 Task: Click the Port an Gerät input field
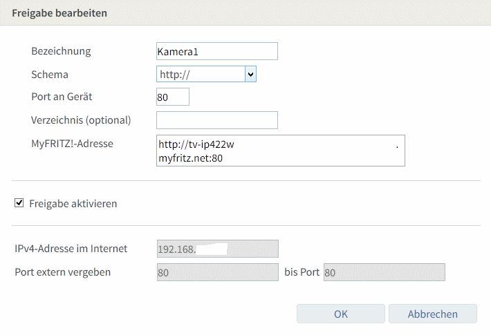(x=173, y=97)
